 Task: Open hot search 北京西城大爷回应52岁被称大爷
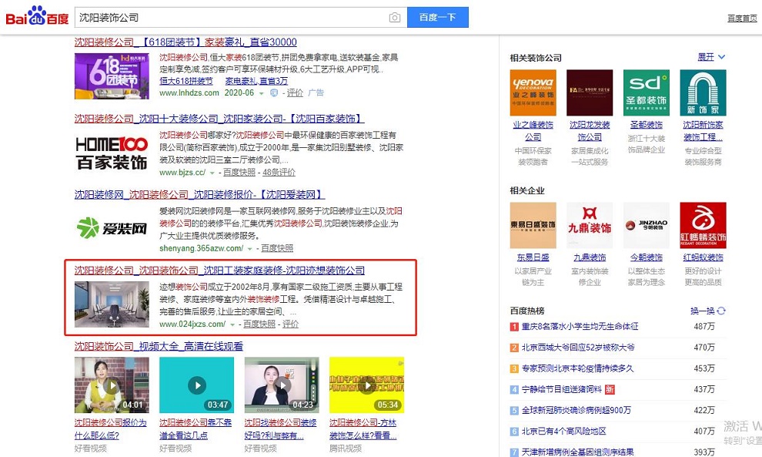point(578,348)
